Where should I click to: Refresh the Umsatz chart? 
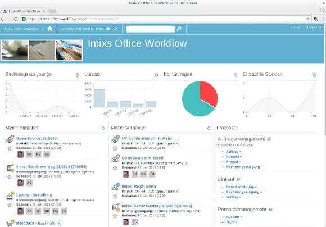(x=156, y=75)
